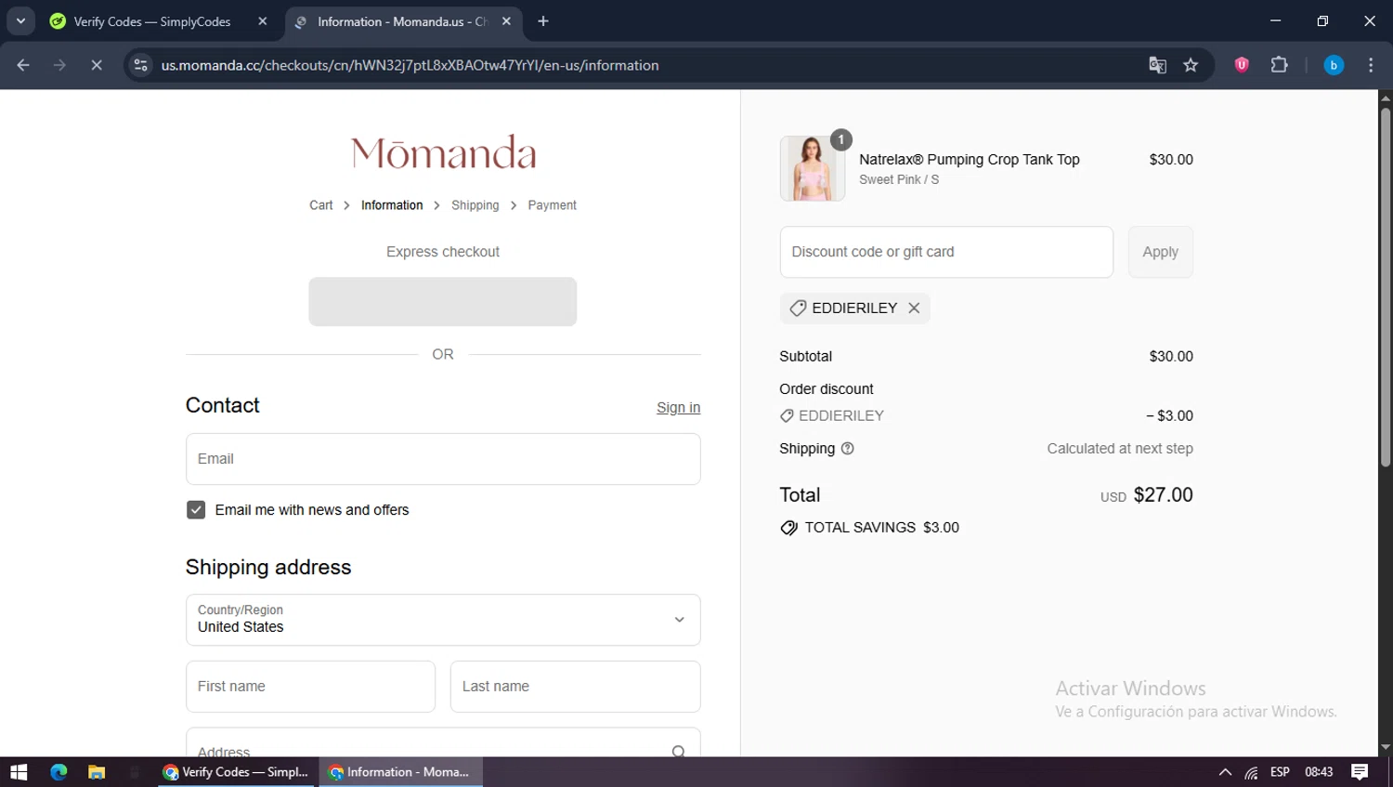The image size is (1393, 787).
Task: Click the Natrelax Pumping Crop Tank Top thumbnail
Action: (x=813, y=168)
